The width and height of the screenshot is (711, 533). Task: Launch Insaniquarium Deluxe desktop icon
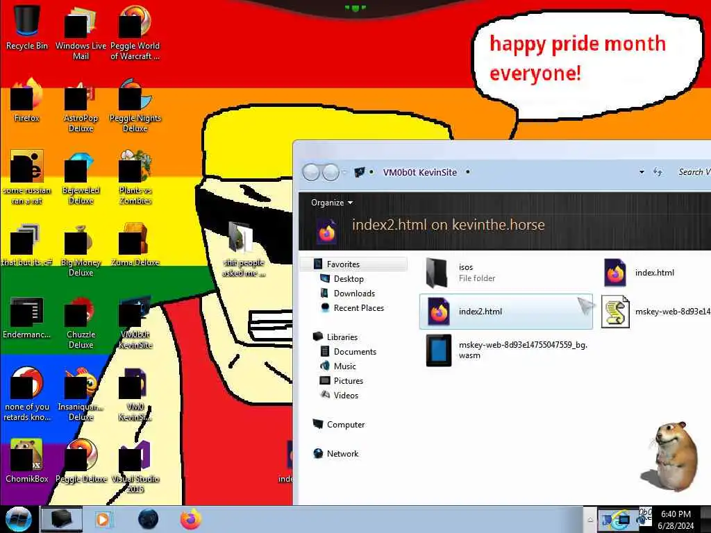pos(81,394)
